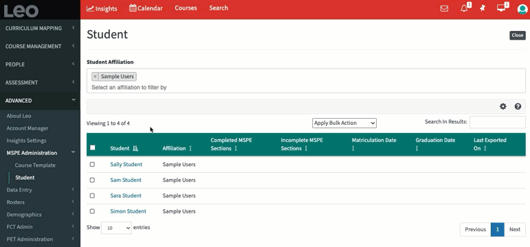Click the help question mark icon

tap(518, 106)
